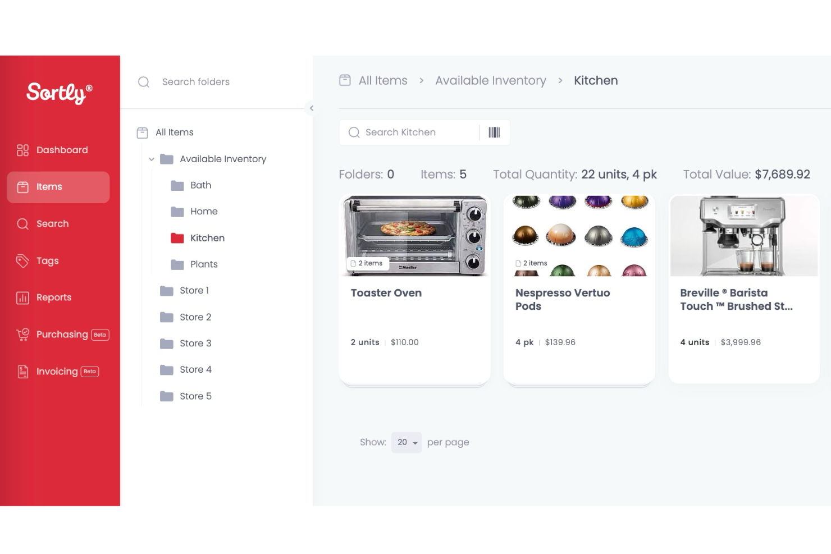Screen dimensions: 831x554
Task: Click the All Items box icon in folder tree
Action: [x=143, y=132]
